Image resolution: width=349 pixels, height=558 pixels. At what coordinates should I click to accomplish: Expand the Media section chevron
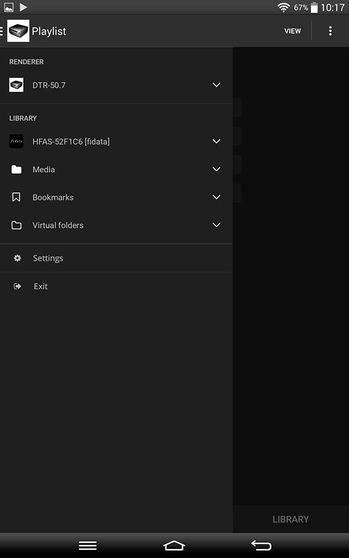click(216, 169)
